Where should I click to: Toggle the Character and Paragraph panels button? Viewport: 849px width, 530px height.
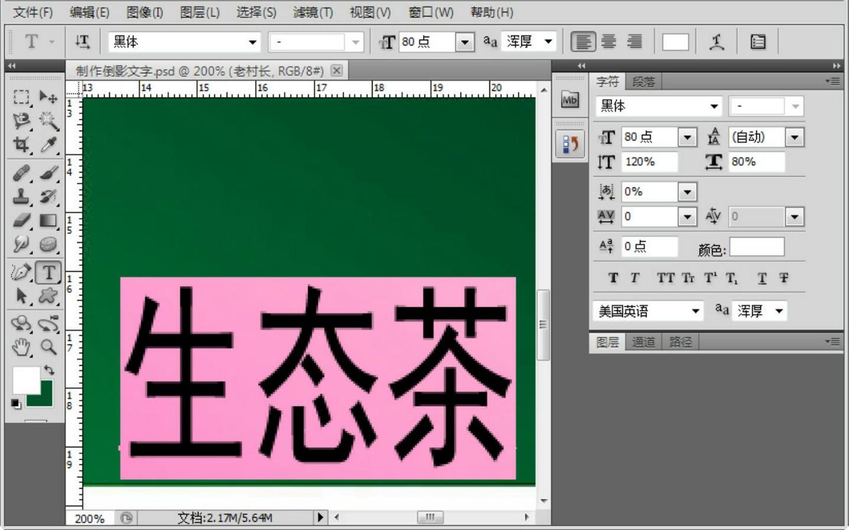tap(758, 42)
